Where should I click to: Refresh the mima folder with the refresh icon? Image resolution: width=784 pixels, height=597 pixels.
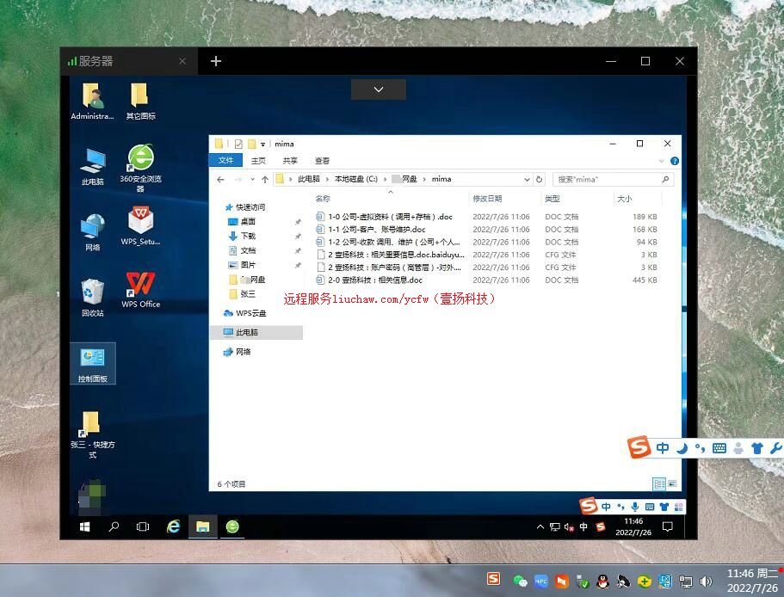[540, 179]
